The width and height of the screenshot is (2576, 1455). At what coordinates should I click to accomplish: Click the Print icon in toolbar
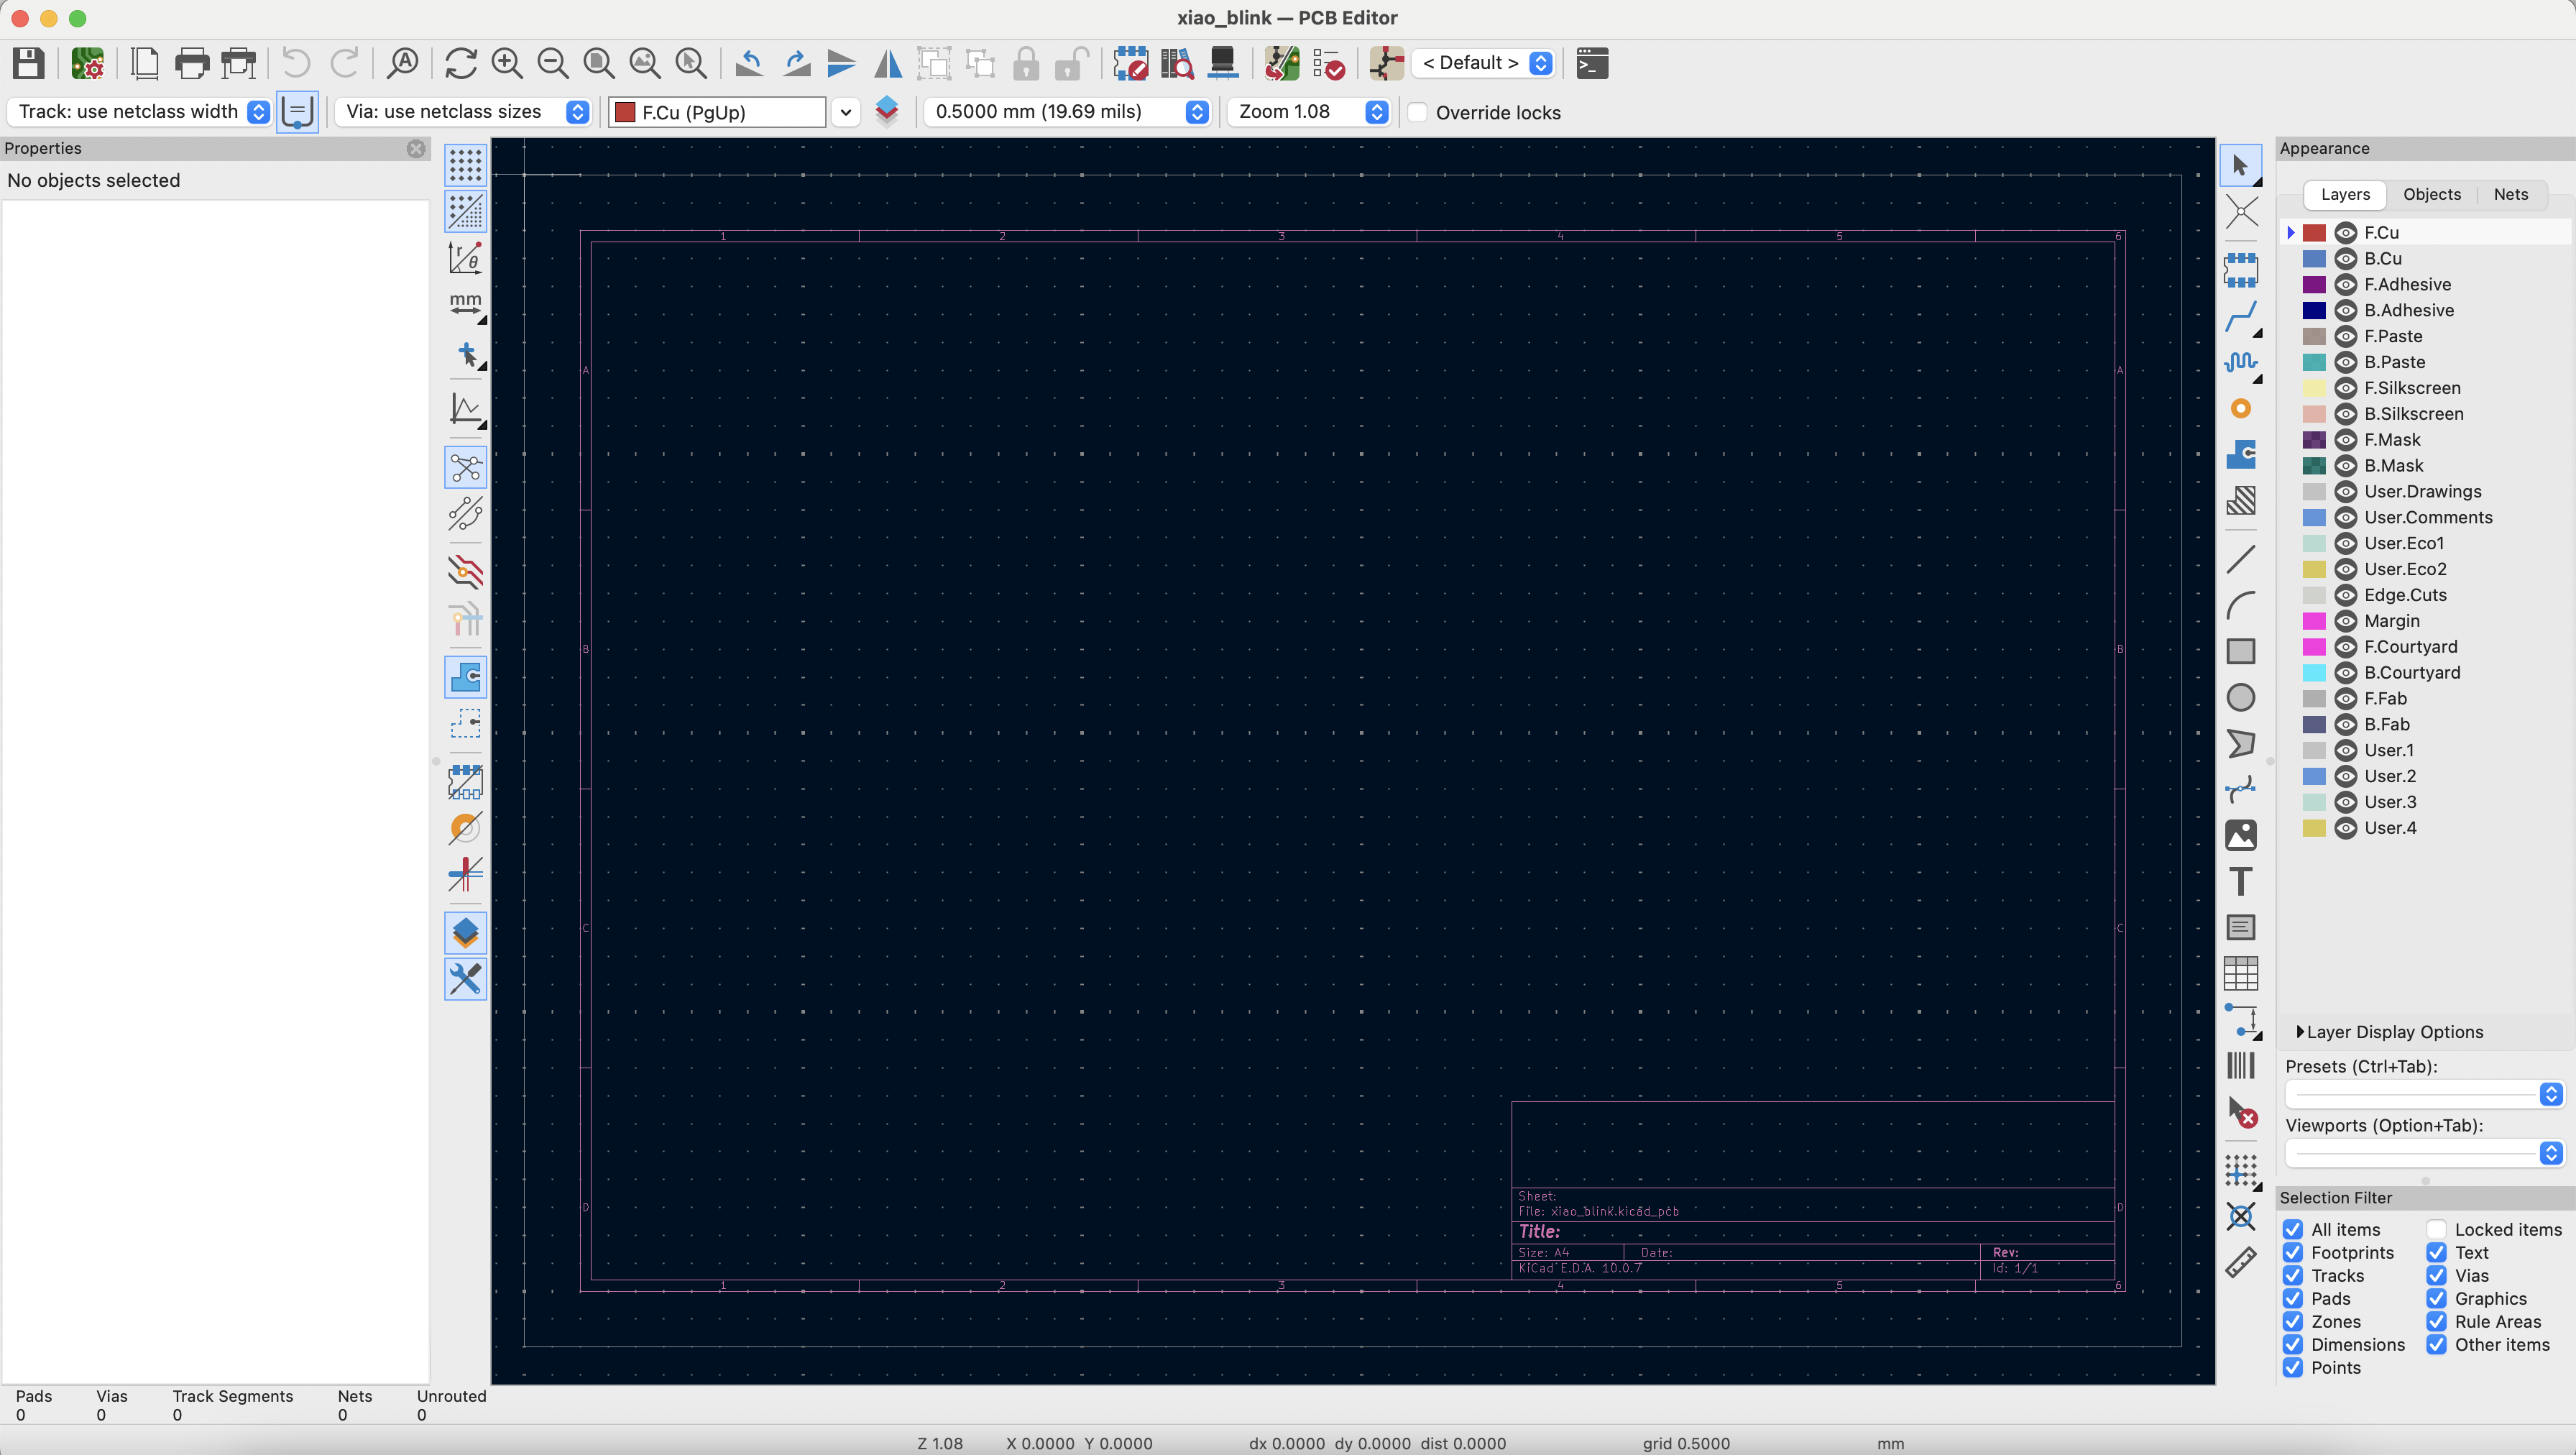[x=192, y=63]
